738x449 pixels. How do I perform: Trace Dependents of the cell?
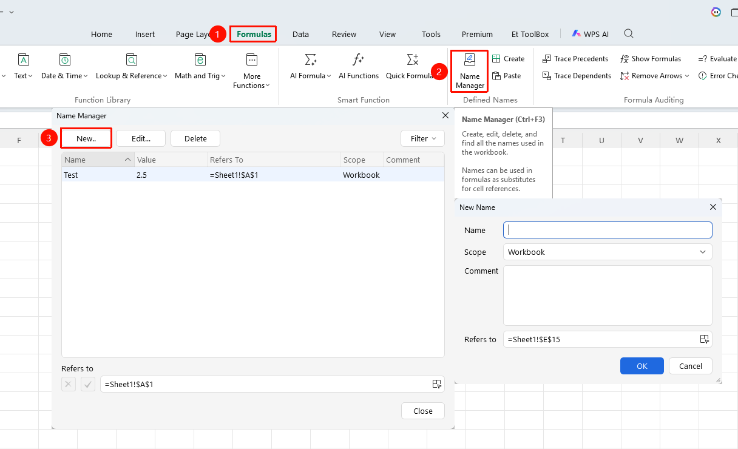coord(577,76)
